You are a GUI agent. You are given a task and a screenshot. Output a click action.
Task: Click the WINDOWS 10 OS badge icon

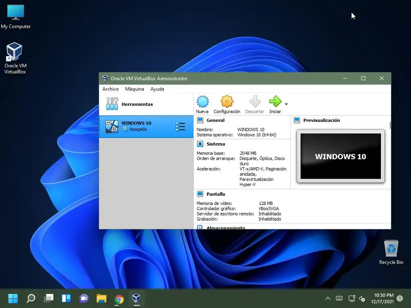tap(112, 126)
